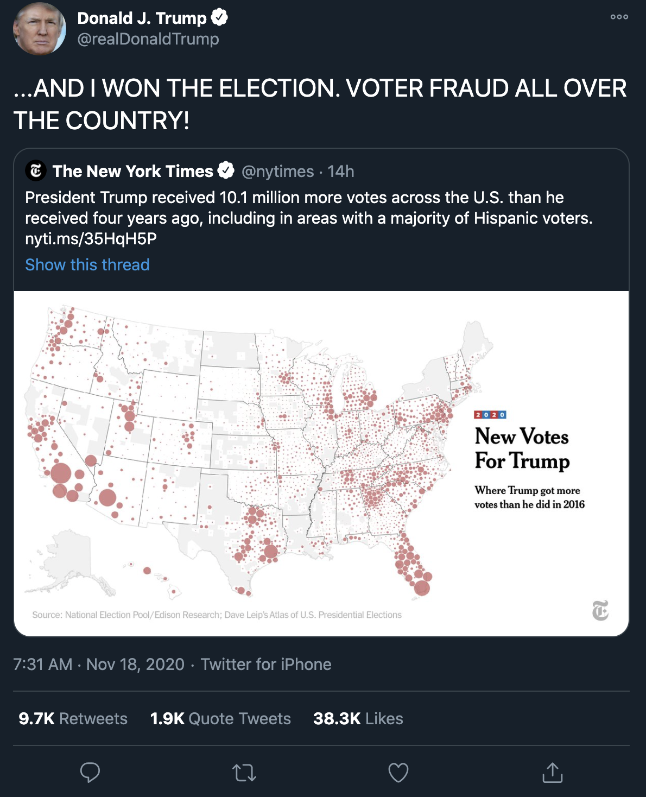646x797 pixels.
Task: Click verified badge next to Donald J. Trump
Action: click(x=219, y=17)
